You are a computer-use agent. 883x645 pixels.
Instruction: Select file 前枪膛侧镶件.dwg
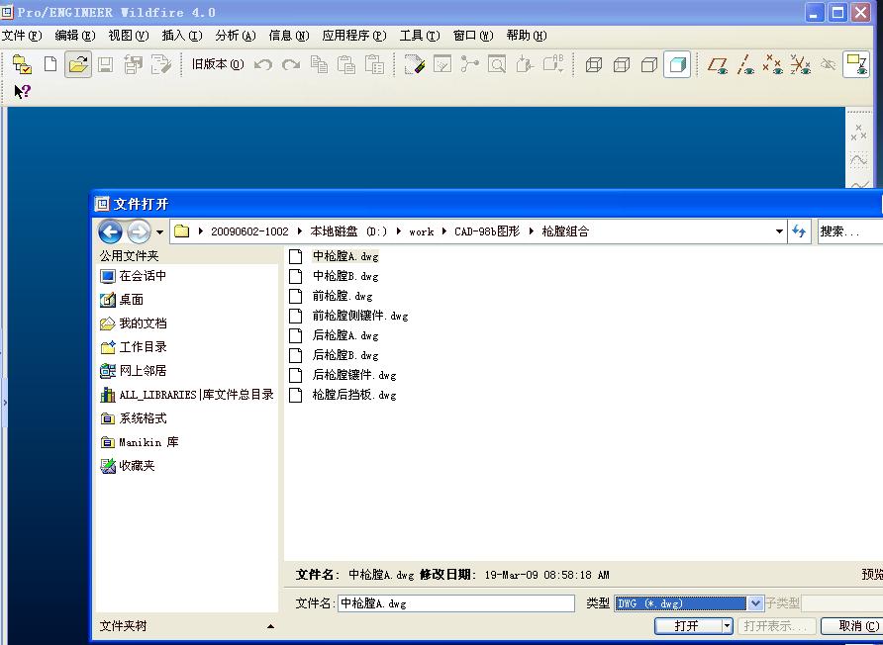[360, 316]
